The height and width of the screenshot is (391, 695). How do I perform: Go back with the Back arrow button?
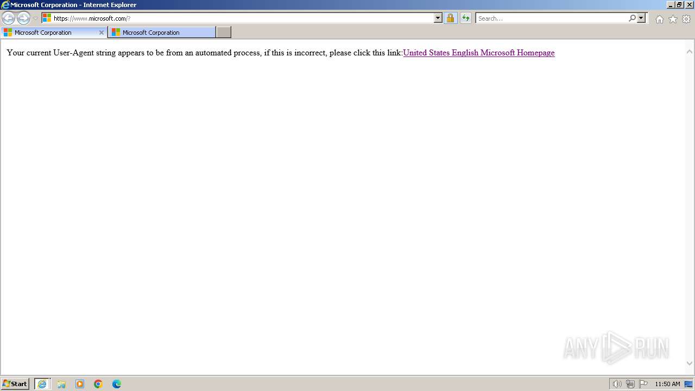click(x=8, y=18)
